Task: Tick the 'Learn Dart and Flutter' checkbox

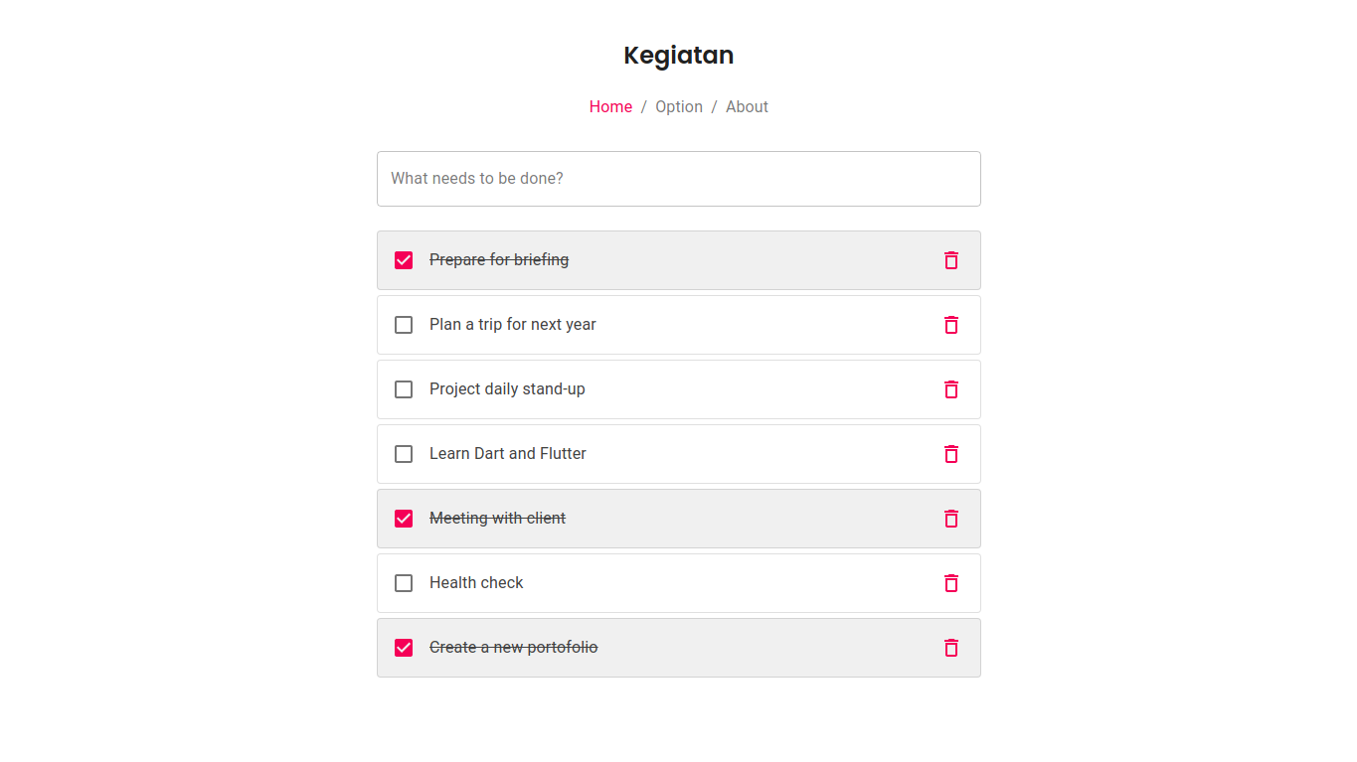Action: pyautogui.click(x=404, y=454)
